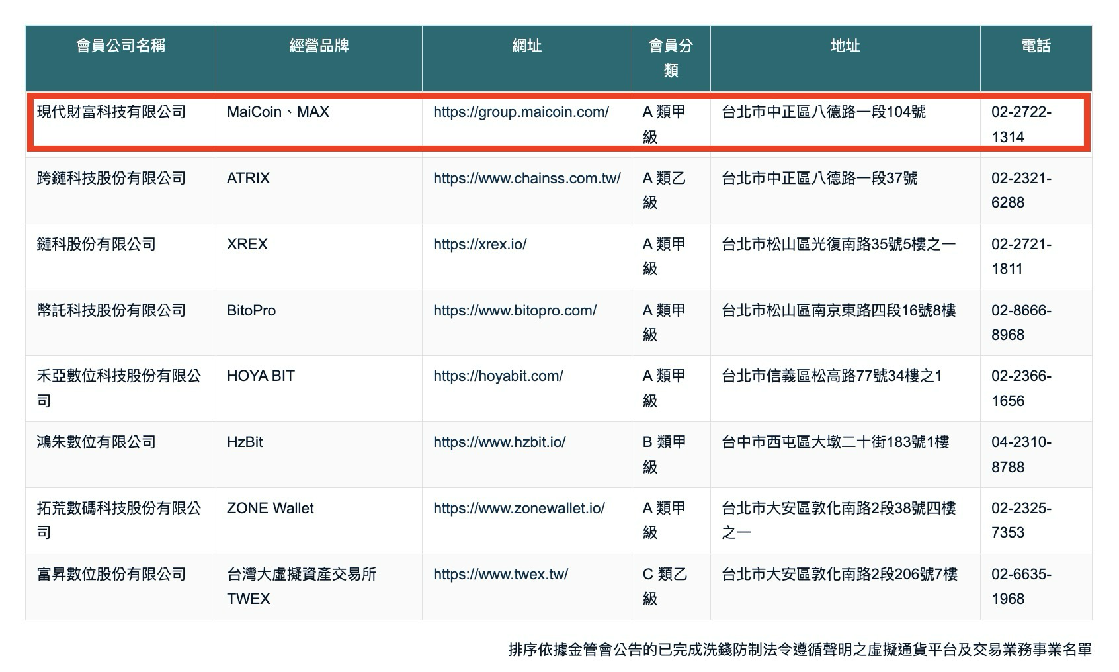Select company name 鴻朱數位有限公司
Screen dimensions: 1119x672
pyautogui.click(x=97, y=442)
